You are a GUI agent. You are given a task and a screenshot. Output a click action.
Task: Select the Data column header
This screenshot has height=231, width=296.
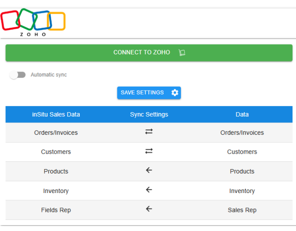242,114
